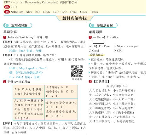Image resolution: width=150 pixels, height=135 pixels.
Task: Select answer option B. Nice to meet you
Action: (126, 46)
